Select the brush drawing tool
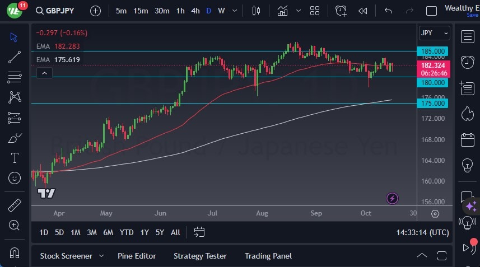This screenshot has height=267, width=480. 15,138
